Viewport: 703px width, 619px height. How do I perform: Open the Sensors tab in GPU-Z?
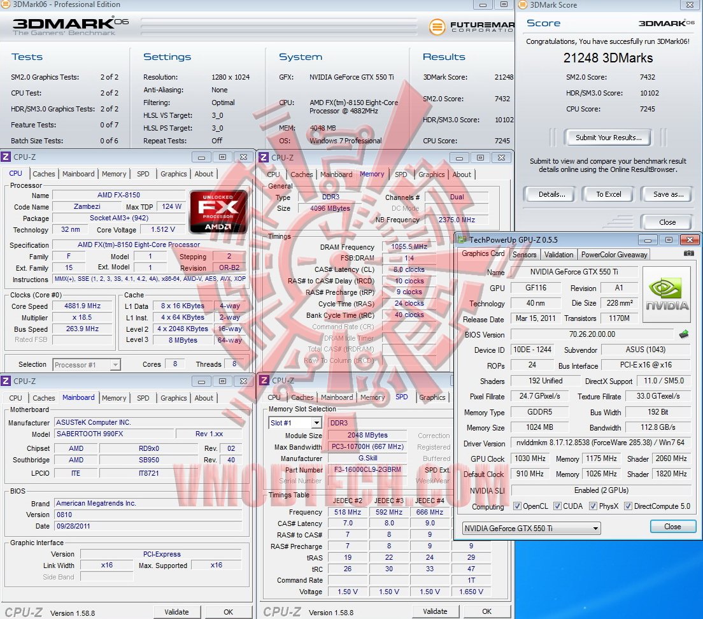(524, 255)
